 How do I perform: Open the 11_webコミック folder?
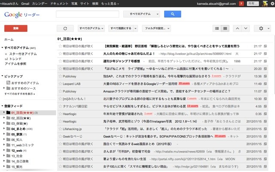pos(22,145)
